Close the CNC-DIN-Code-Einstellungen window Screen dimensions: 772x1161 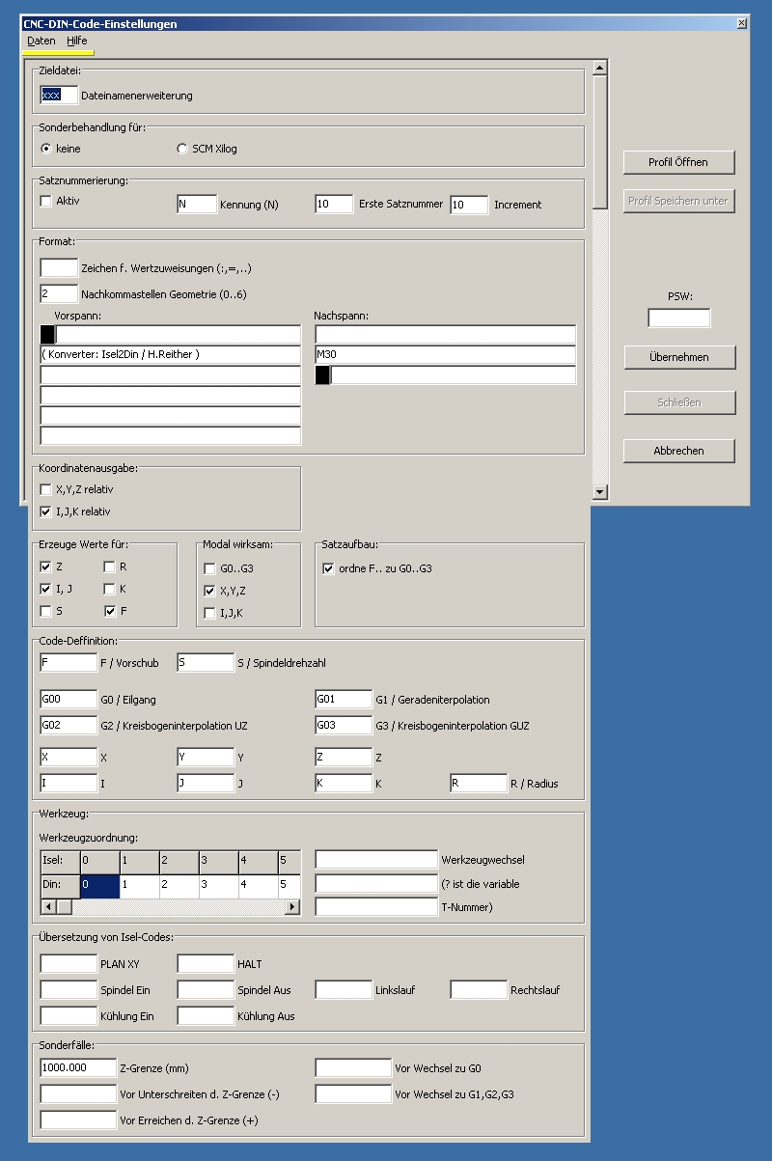coord(741,23)
